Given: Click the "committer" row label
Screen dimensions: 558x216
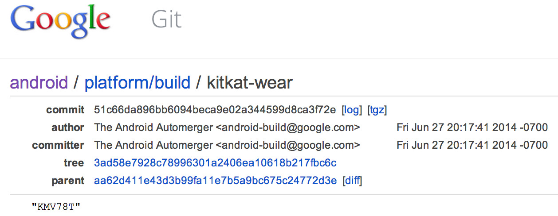Looking at the screenshot, I should [58, 145].
